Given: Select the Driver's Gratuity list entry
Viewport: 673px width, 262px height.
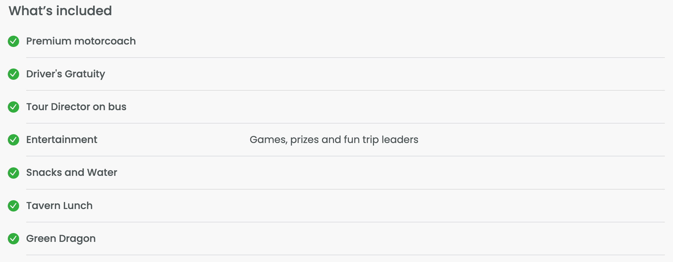Looking at the screenshot, I should tap(66, 74).
